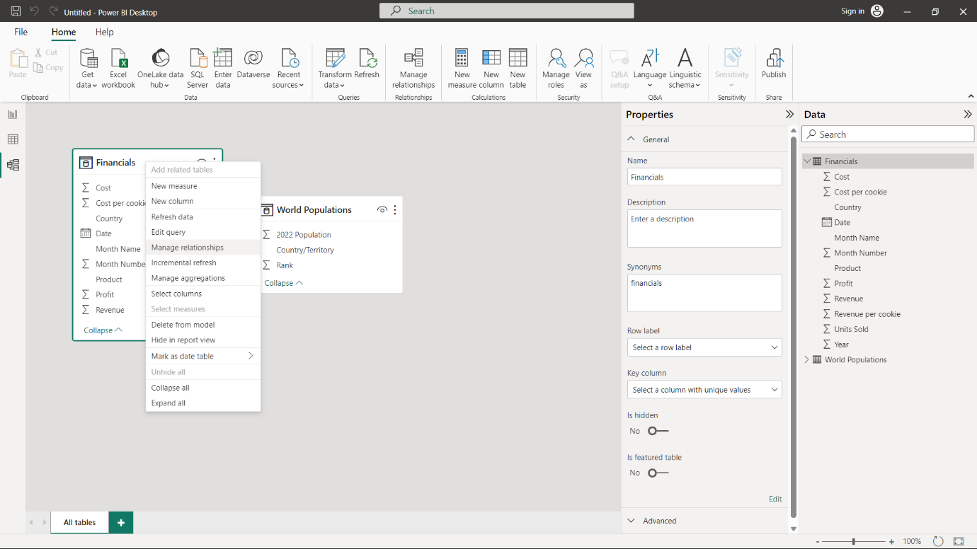Screen dimensions: 977x549
Task: Reset the layout using the status bar icon
Action: pos(938,541)
